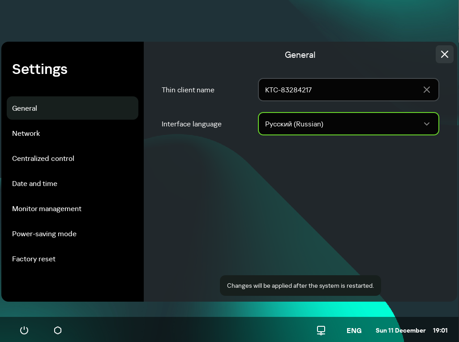Open the Network settings section
Image resolution: width=459 pixels, height=342 pixels.
pyautogui.click(x=26, y=133)
